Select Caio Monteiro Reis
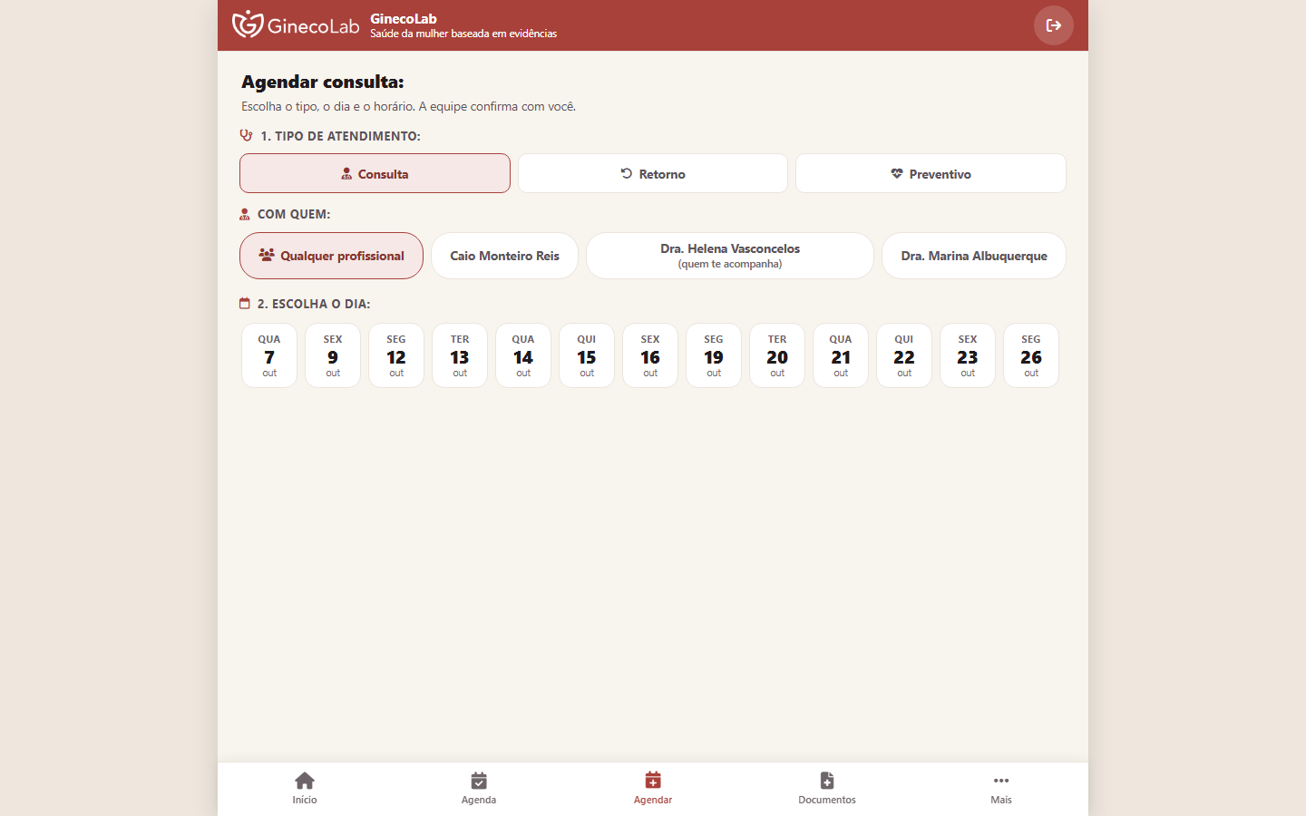Image resolution: width=1306 pixels, height=816 pixels. point(504,256)
